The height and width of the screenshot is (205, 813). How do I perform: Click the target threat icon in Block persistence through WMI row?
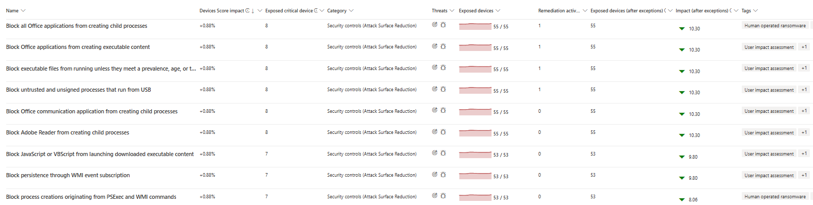point(435,175)
